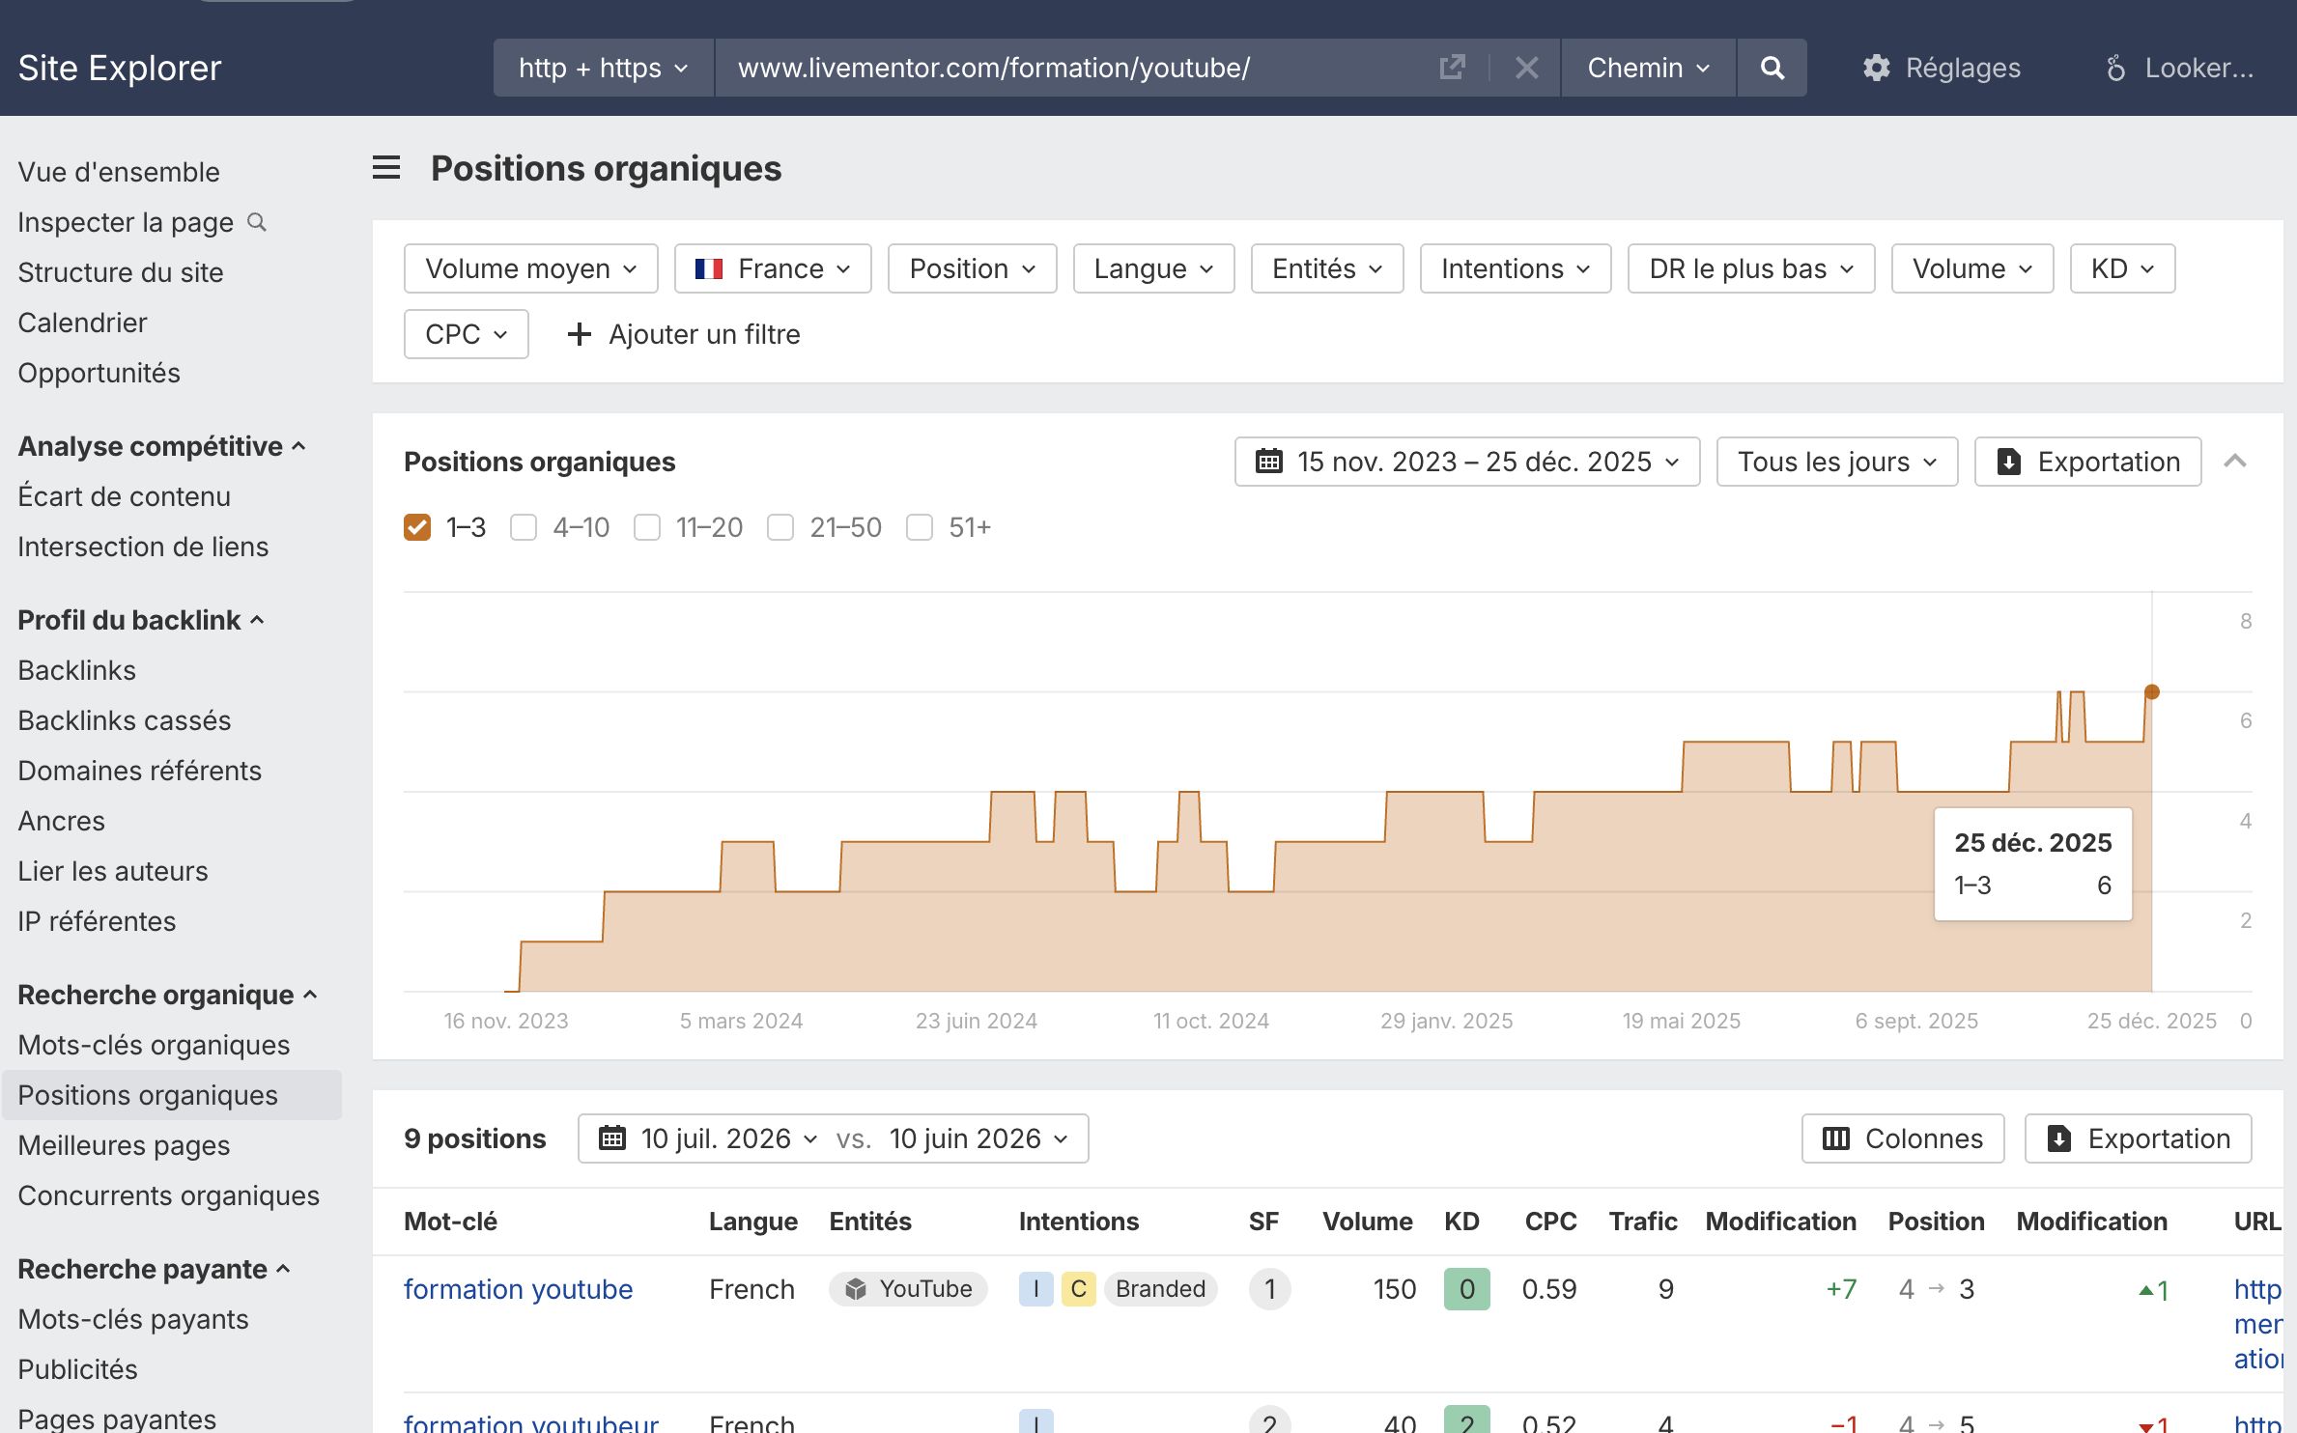Click the YouTube entity tag
This screenshot has height=1433, width=2297.
908,1289
